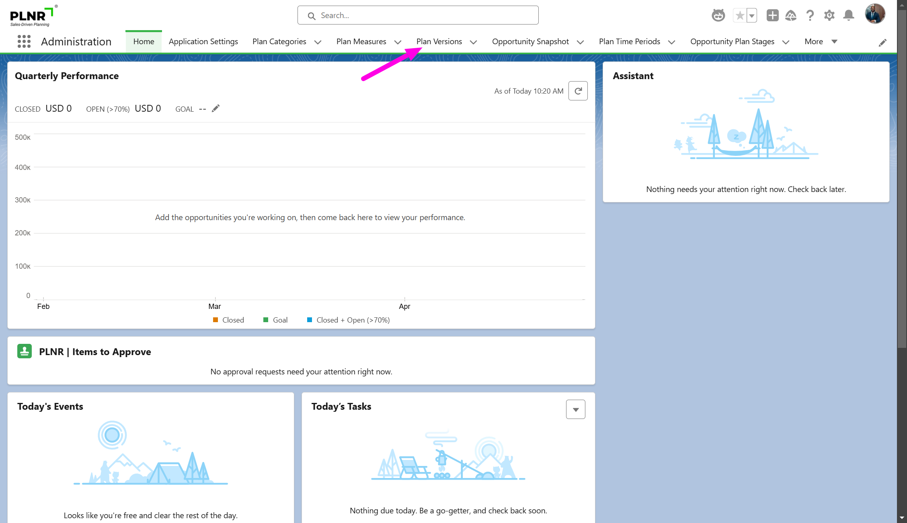The height and width of the screenshot is (523, 907).
Task: Click the Trailhead guidance icon
Action: coord(791,16)
